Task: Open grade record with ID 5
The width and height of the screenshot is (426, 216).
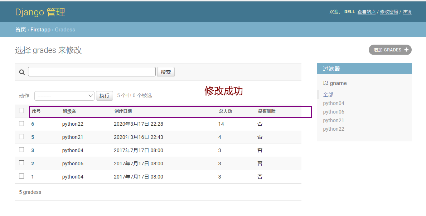Action: (33, 137)
